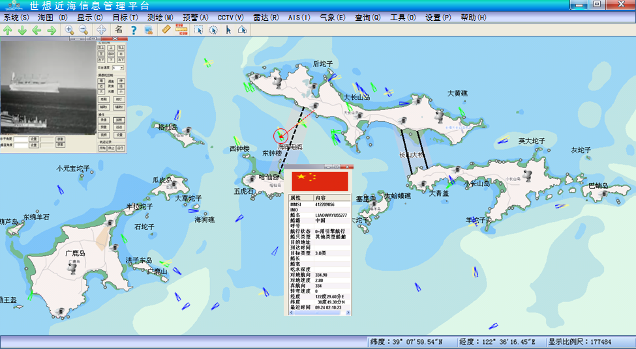This screenshot has height=349, width=636.
Task: Activate the map drag/move tool
Action: [x=102, y=30]
